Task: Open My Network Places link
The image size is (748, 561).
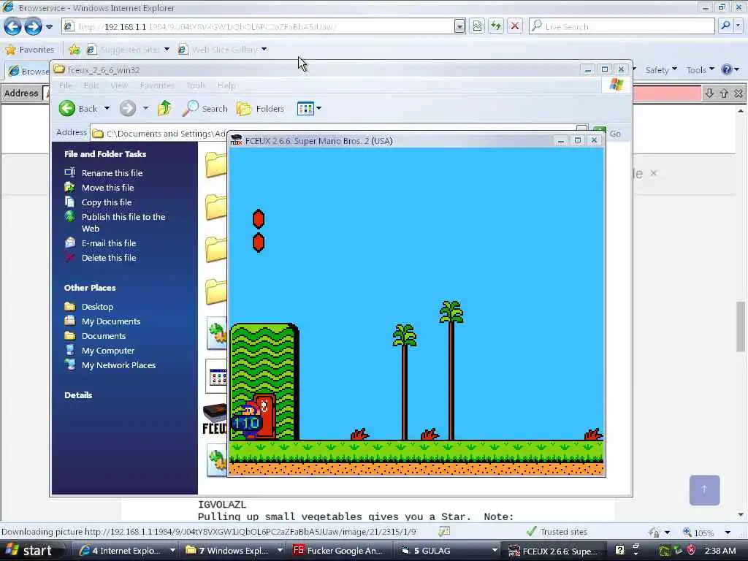Action: point(118,365)
